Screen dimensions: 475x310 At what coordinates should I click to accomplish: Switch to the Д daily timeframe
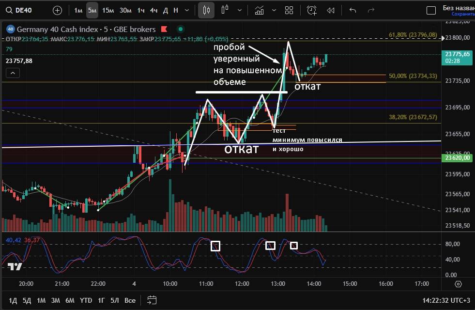tap(165, 10)
